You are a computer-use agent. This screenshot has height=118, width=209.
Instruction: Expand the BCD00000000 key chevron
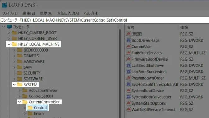click(14, 50)
